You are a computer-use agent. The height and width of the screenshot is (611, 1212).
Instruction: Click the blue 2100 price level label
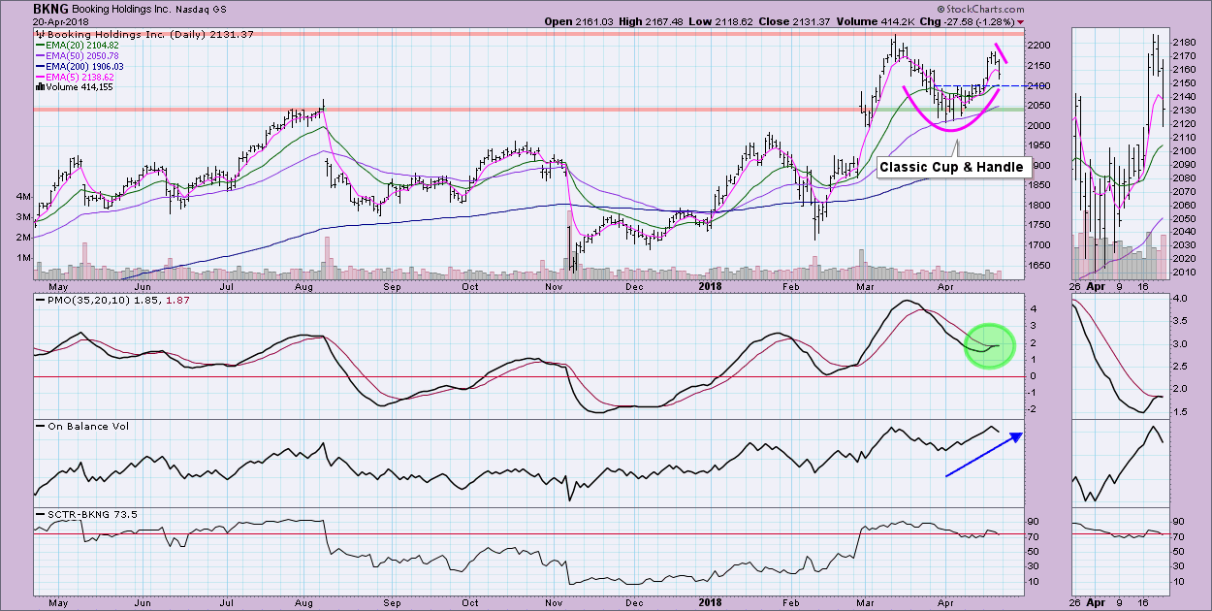click(1039, 86)
